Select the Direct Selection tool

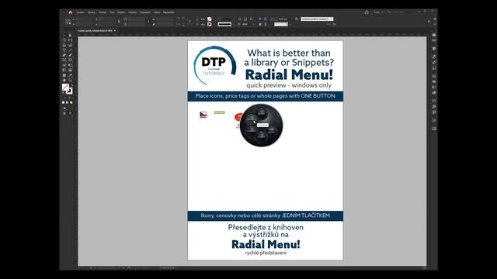[x=71, y=36]
